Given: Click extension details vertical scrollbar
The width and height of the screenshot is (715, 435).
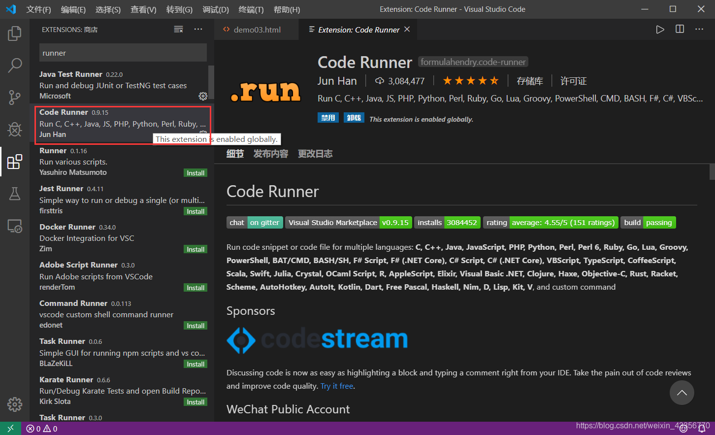Looking at the screenshot, I should pos(712,172).
